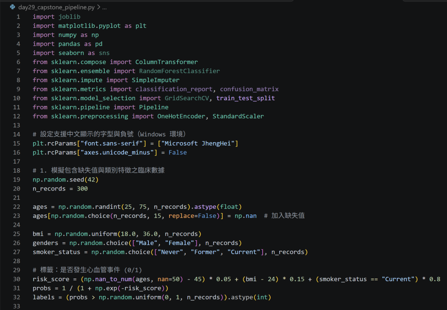This screenshot has width=447, height=310.
Task: Click the "axes.unicode_minus" key string
Action: [117, 153]
